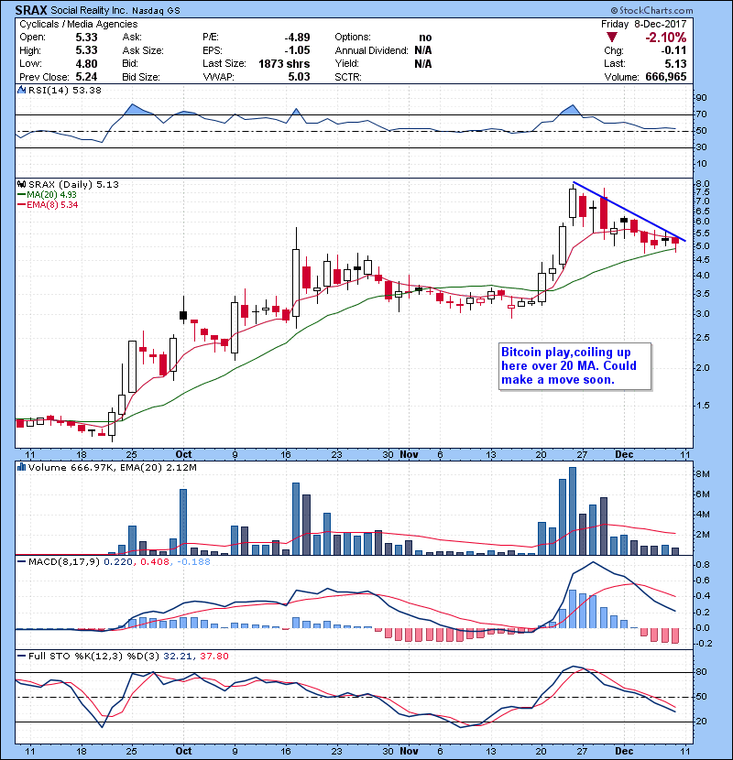733x760 pixels.
Task: Click the Last Size 1873 shrs value
Action: [x=284, y=63]
